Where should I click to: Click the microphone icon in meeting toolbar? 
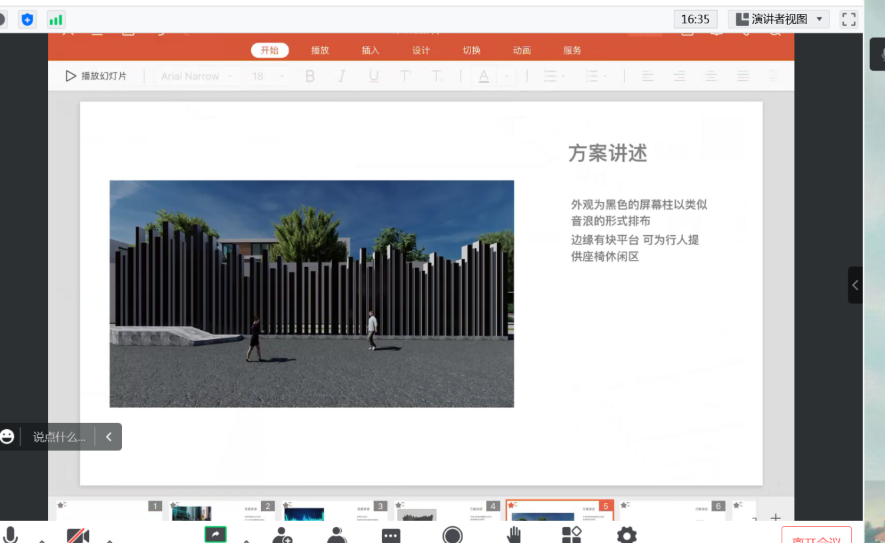click(11, 534)
